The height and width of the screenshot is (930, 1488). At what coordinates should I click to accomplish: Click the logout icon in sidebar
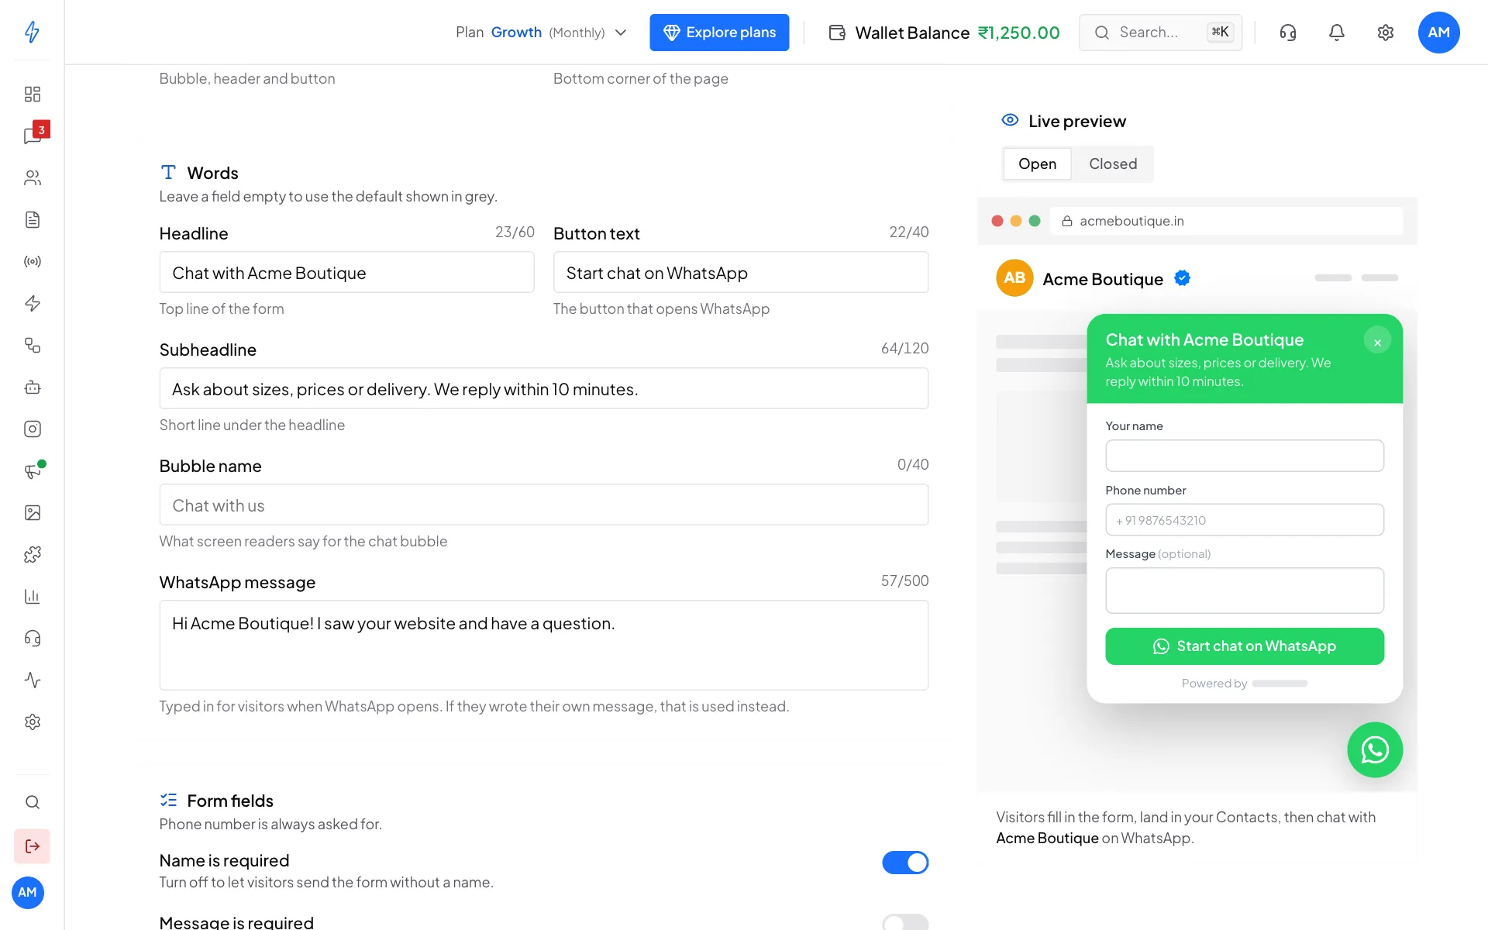(x=32, y=846)
